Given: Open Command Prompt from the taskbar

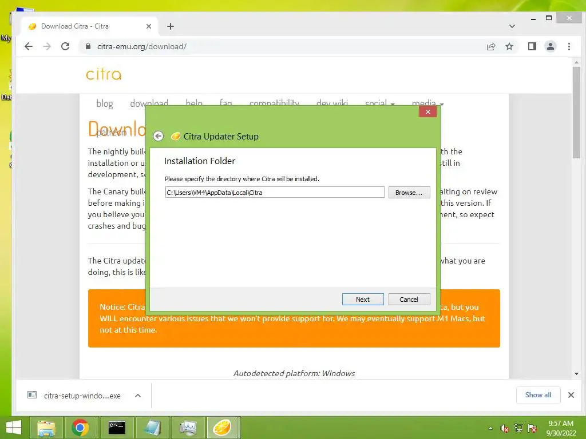Looking at the screenshot, I should coord(117,428).
